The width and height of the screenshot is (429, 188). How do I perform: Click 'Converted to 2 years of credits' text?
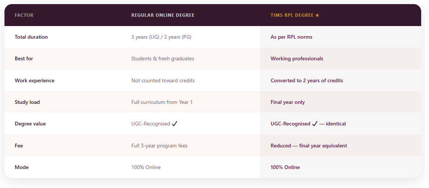click(307, 80)
